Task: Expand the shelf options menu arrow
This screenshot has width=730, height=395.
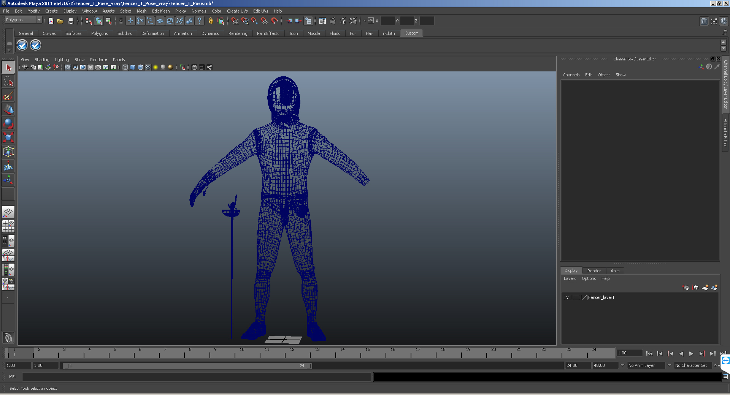Action: [9, 50]
